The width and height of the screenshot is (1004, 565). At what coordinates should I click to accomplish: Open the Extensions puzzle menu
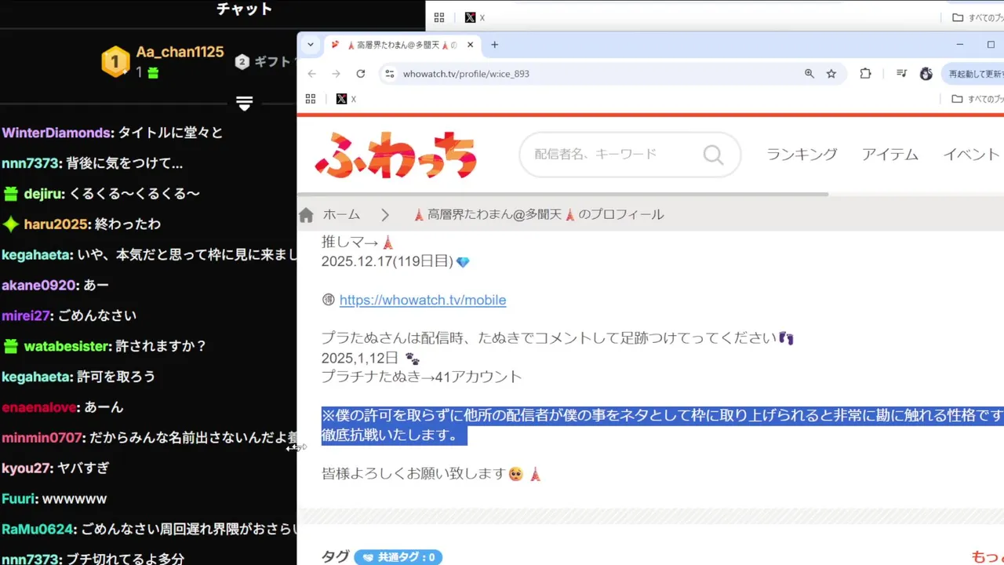coord(866,74)
